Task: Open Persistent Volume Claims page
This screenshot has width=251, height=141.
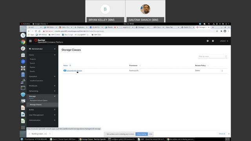Action: tap(38, 101)
